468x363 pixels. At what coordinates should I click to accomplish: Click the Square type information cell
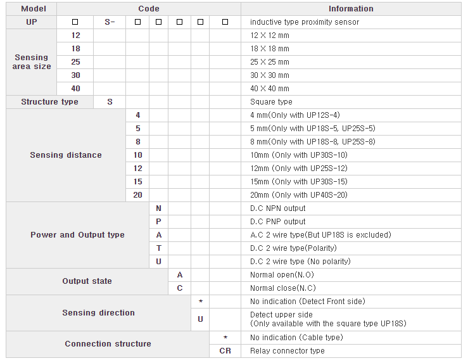click(x=271, y=102)
